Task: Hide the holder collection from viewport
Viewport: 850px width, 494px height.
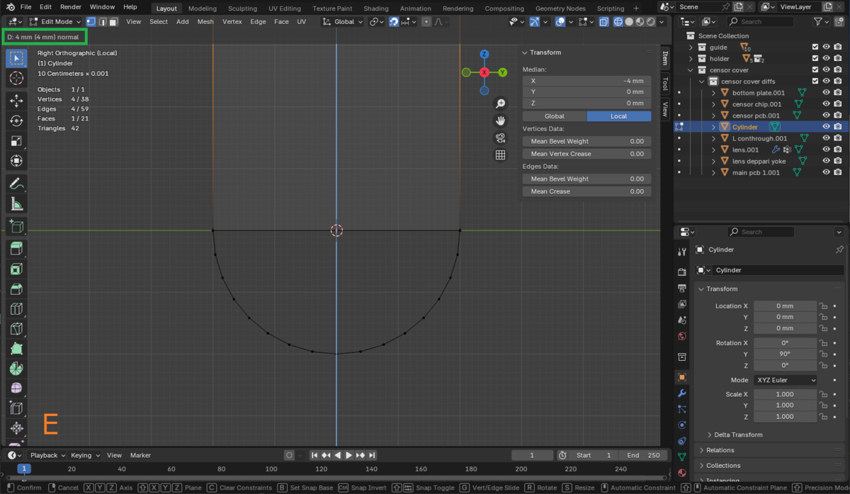Action: click(826, 59)
